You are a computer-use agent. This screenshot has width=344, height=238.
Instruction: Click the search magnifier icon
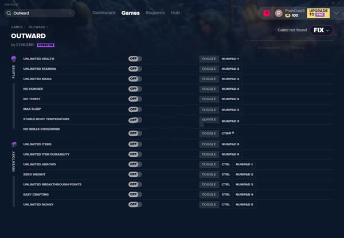(x=9, y=13)
